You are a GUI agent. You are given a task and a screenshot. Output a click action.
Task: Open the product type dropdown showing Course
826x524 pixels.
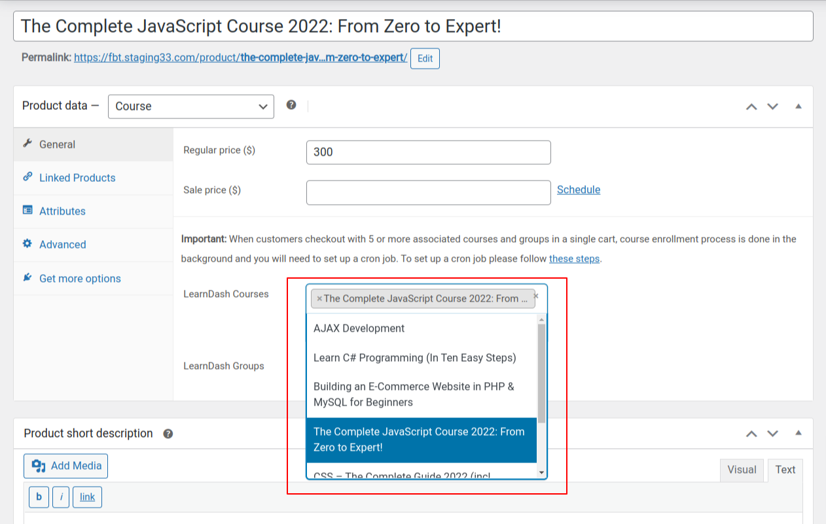191,107
